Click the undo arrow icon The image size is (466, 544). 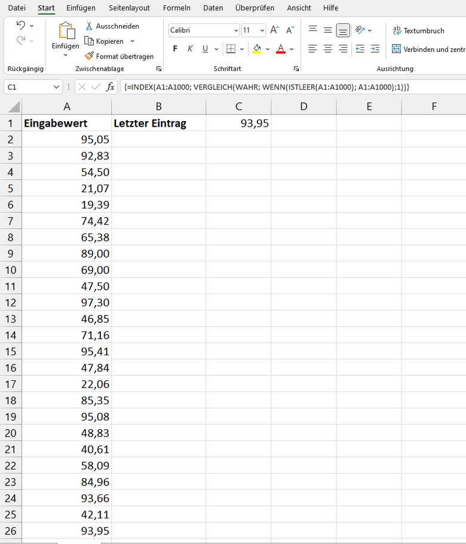click(21, 26)
